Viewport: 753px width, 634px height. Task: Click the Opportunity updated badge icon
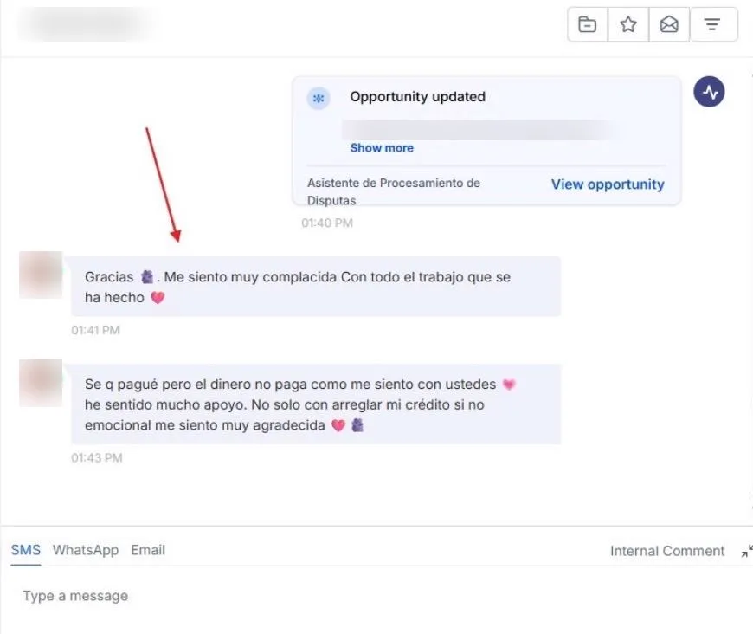coord(319,99)
